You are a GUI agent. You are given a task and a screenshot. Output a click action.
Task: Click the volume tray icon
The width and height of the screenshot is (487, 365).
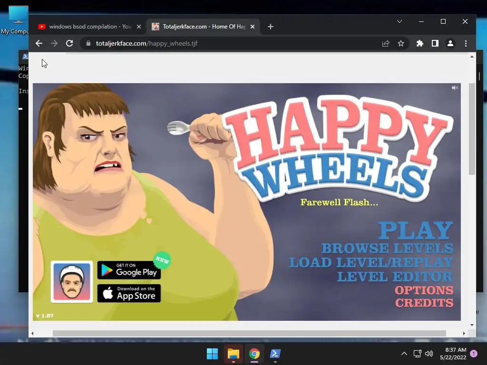coord(429,354)
